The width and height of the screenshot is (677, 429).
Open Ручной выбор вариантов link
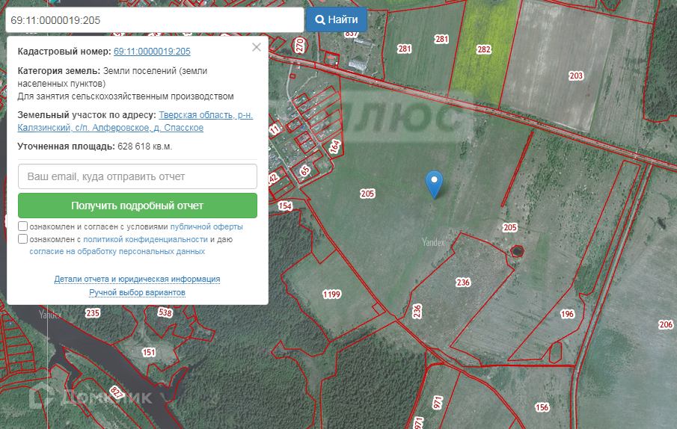(137, 292)
